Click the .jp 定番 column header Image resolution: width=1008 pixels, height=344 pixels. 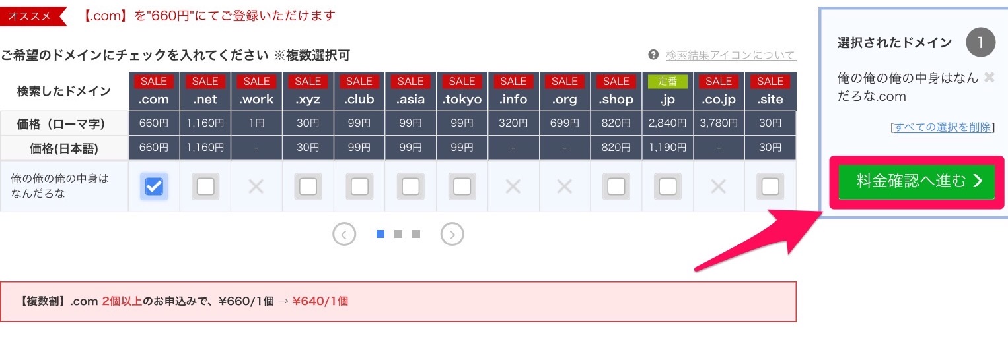coord(667,91)
